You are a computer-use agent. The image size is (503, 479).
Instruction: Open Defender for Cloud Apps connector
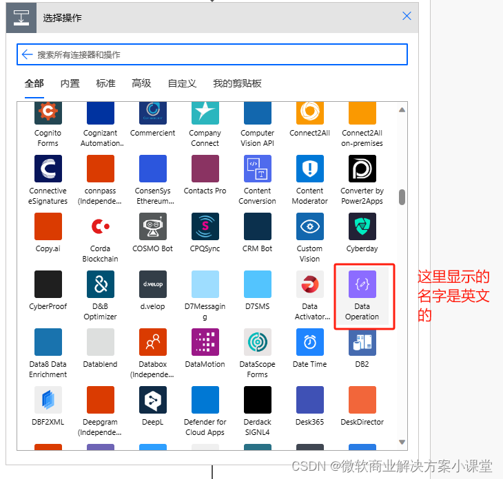(205, 400)
